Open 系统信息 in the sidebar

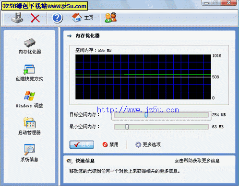29,153
